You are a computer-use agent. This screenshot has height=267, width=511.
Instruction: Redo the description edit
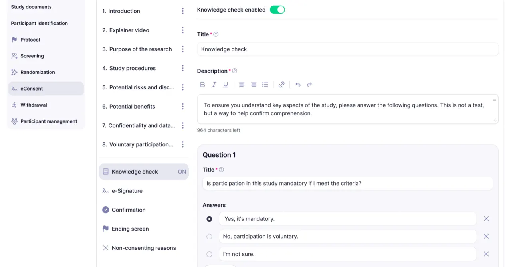(x=309, y=85)
